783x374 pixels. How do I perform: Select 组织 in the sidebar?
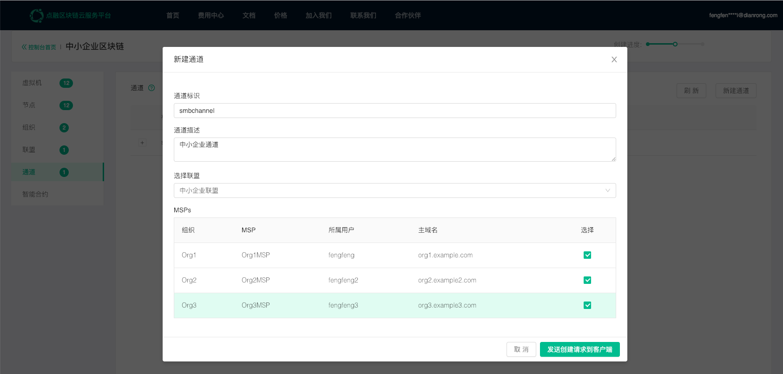tap(57, 127)
